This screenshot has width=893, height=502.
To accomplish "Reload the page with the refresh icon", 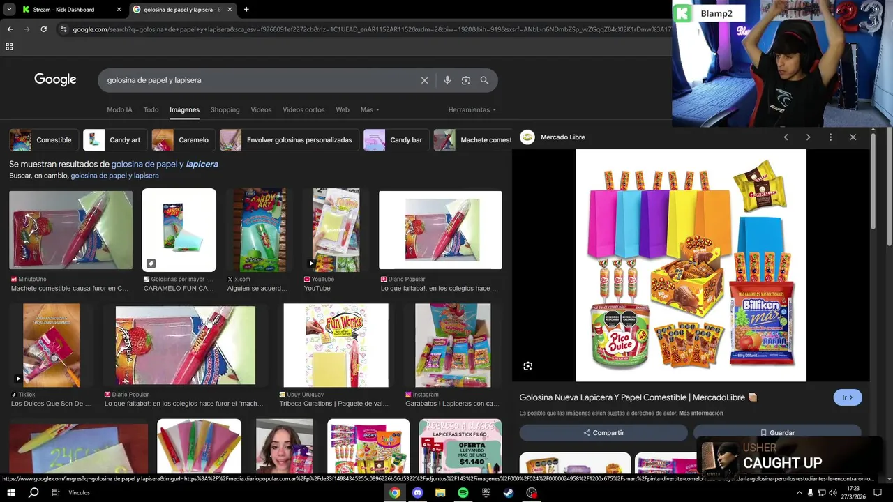I will tap(43, 29).
